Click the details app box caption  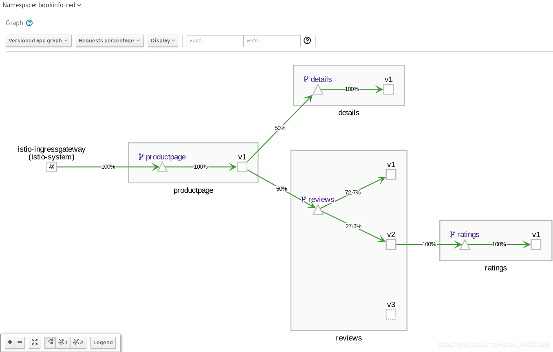click(349, 113)
